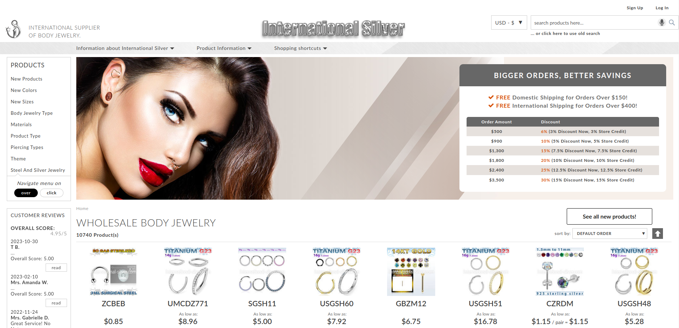679x328 pixels.
Task: Click the $500 order amount row
Action: pyautogui.click(x=563, y=132)
